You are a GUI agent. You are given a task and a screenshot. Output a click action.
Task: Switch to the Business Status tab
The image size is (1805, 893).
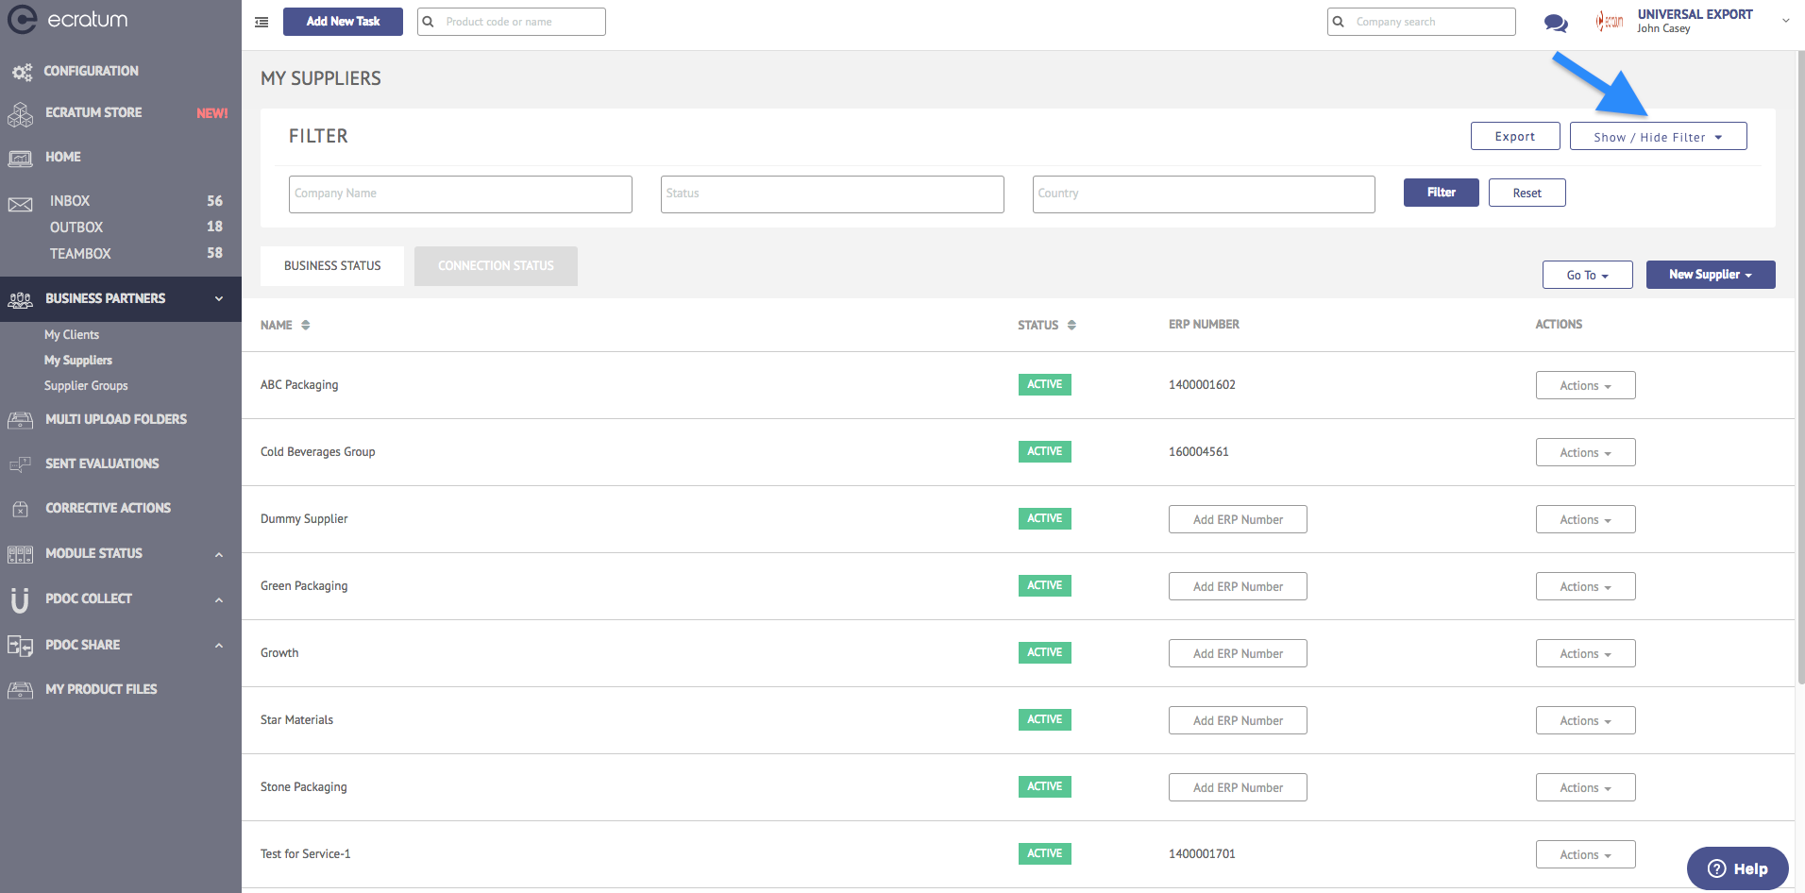point(332,266)
